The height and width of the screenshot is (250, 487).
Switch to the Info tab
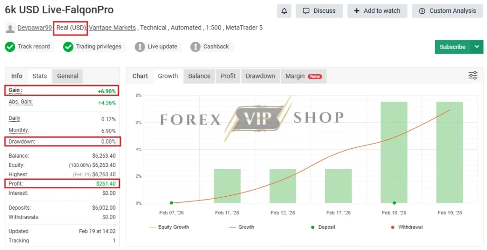[x=17, y=76]
